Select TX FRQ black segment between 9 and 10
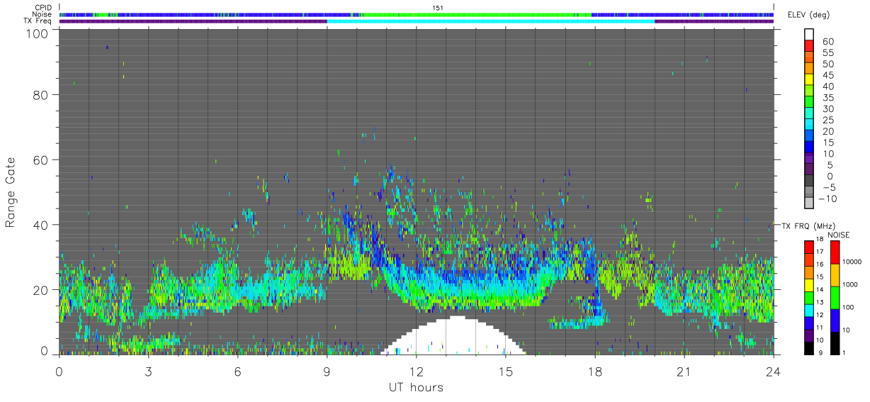 (x=808, y=347)
